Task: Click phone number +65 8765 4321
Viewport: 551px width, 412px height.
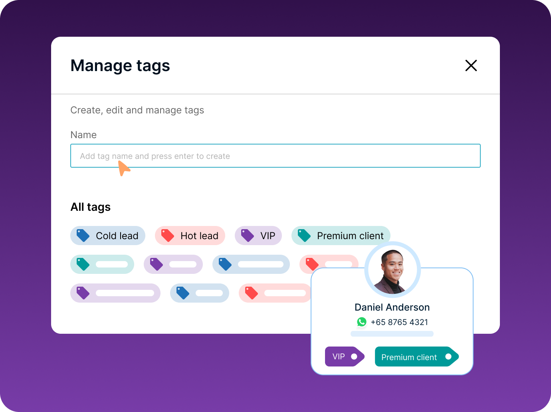Action: pos(399,322)
